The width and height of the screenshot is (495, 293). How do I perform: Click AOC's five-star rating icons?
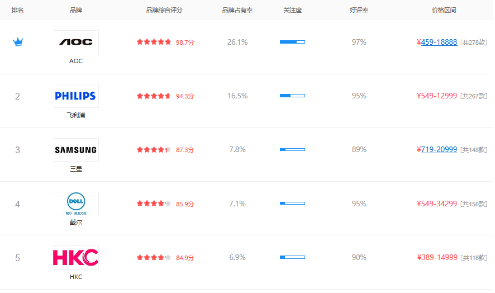154,42
